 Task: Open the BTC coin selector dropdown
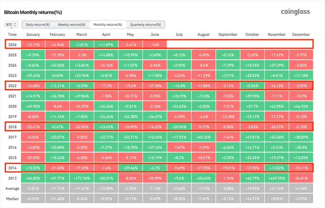click(11, 25)
